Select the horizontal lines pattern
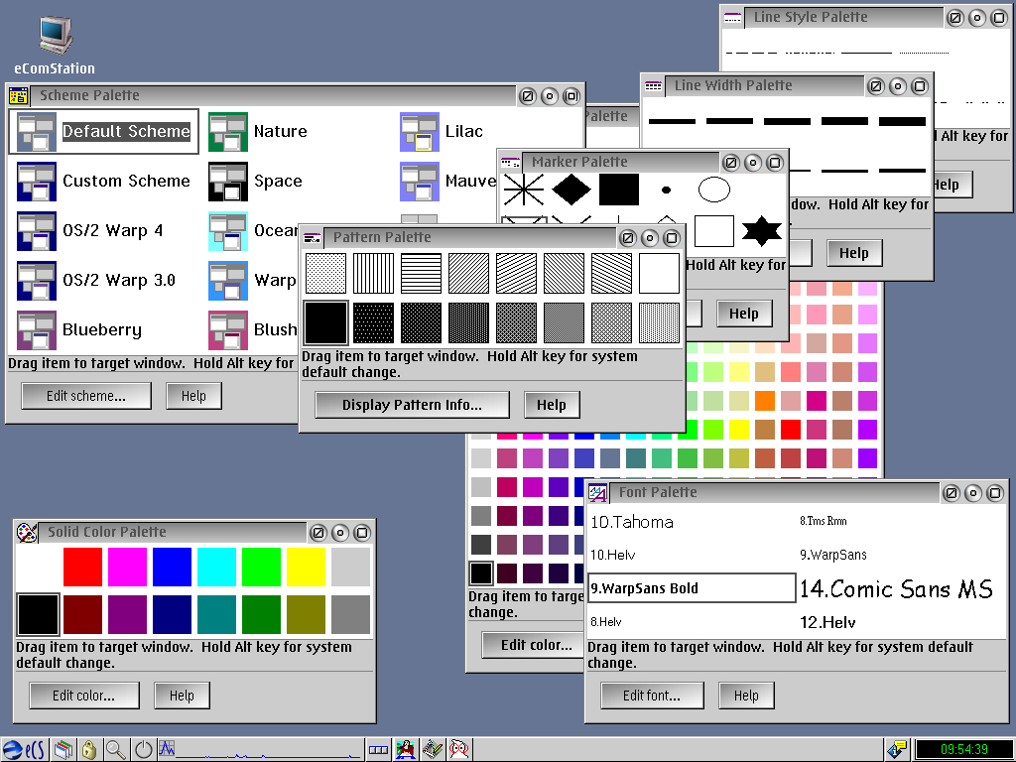The image size is (1016, 762). click(x=421, y=274)
